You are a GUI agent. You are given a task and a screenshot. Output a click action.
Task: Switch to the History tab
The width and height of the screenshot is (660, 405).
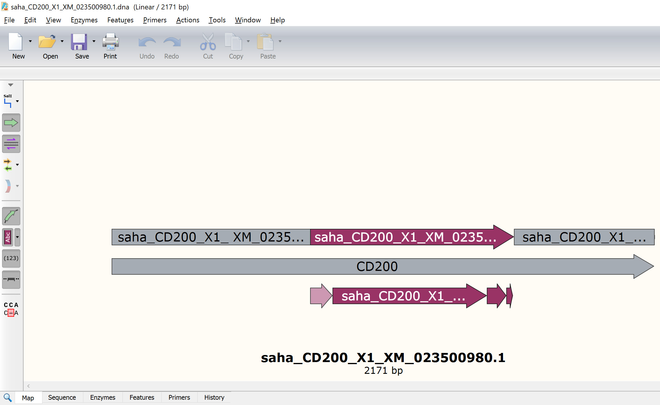[214, 397]
